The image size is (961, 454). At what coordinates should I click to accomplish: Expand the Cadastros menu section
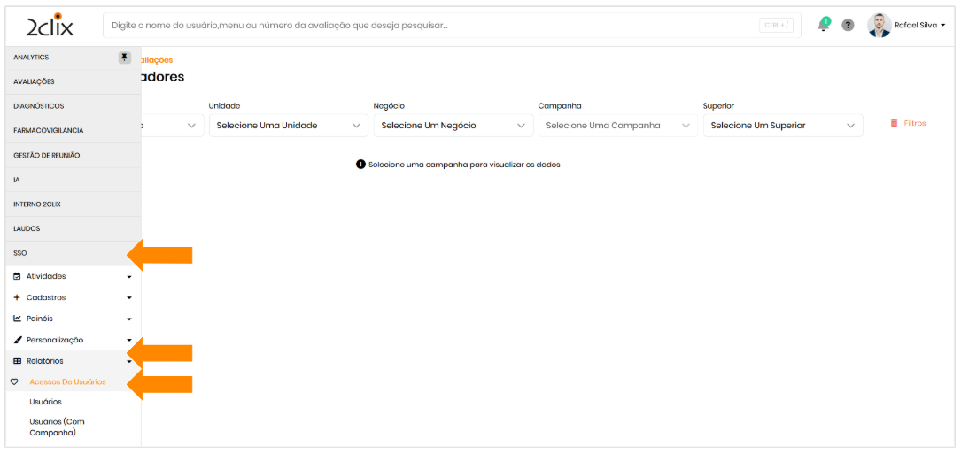tap(71, 297)
